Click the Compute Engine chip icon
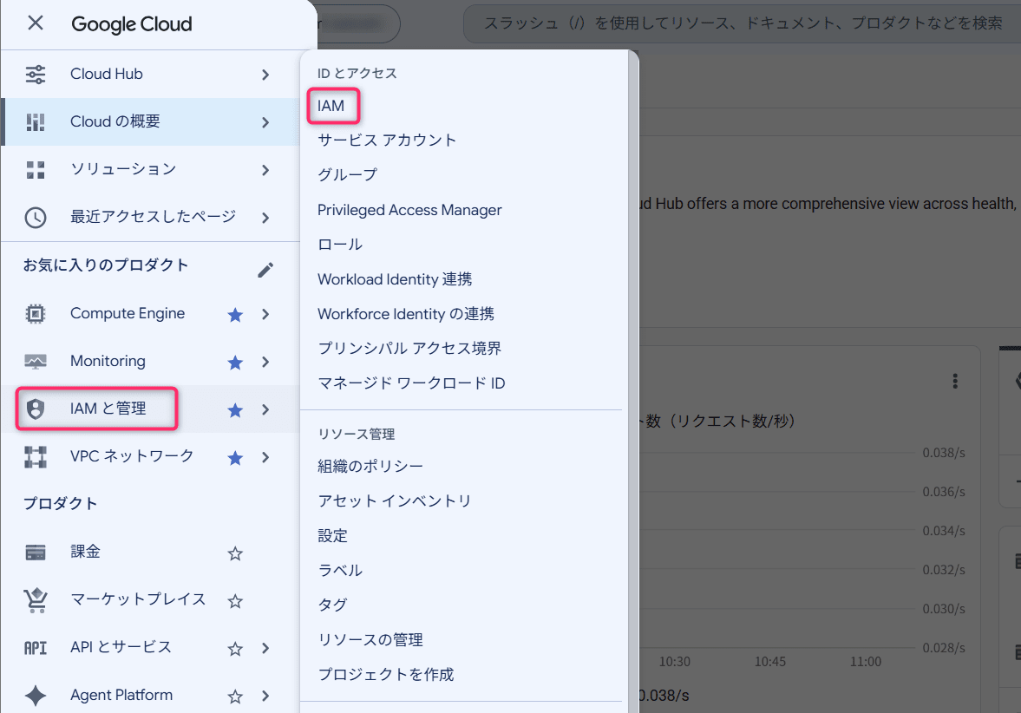 tap(36, 314)
